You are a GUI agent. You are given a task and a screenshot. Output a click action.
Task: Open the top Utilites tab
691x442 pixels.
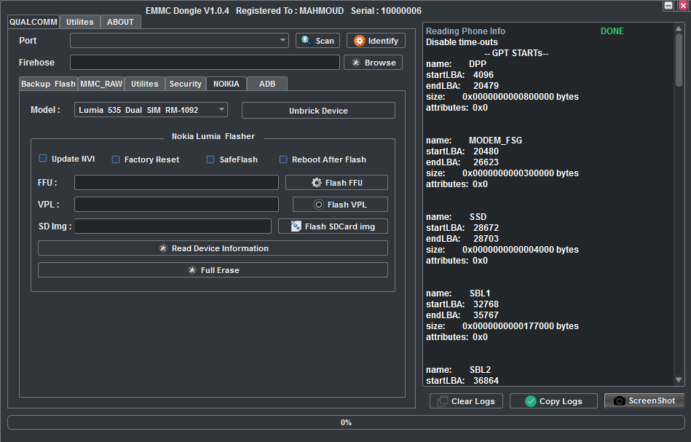[80, 22]
